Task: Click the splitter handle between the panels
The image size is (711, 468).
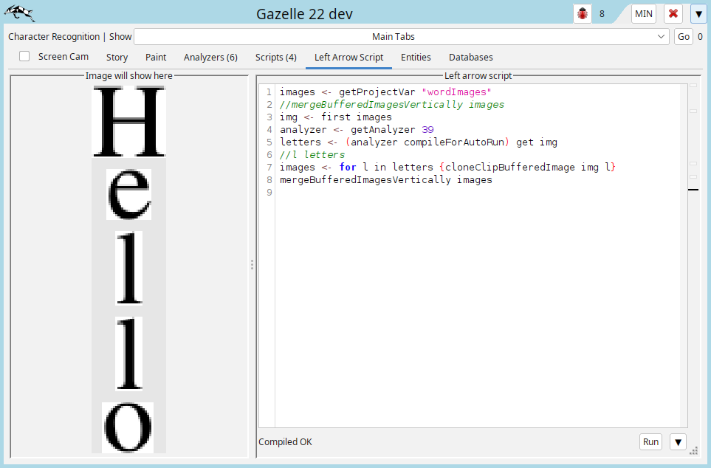Action: (252, 264)
